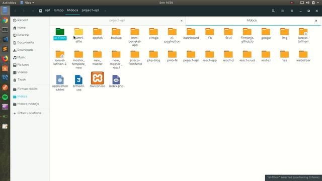322x181 pixels.
Task: Open Downloads in the sidebar
Action: tap(30, 50)
